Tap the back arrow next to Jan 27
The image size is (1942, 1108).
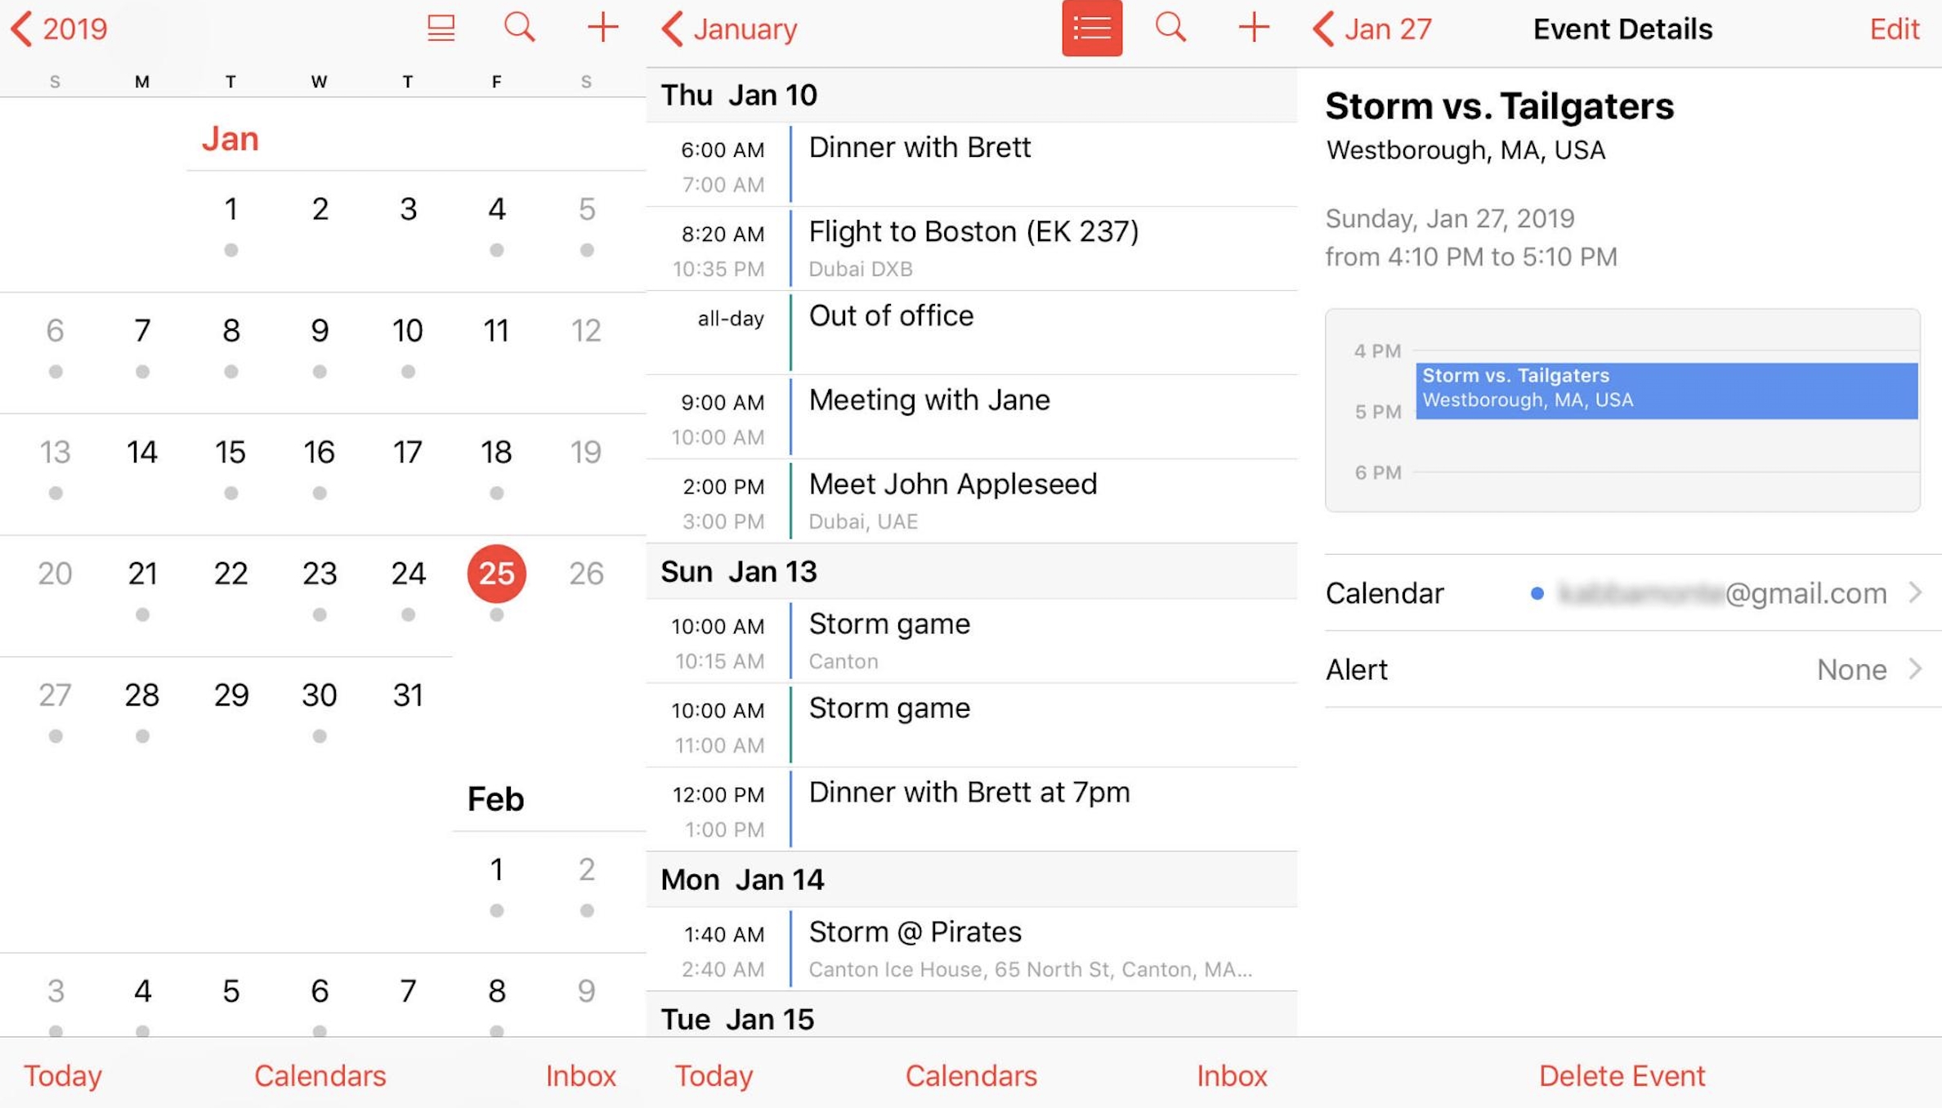1319,27
